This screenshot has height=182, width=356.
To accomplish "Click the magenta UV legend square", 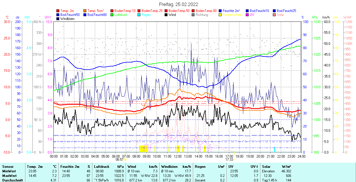I will 247,15.
